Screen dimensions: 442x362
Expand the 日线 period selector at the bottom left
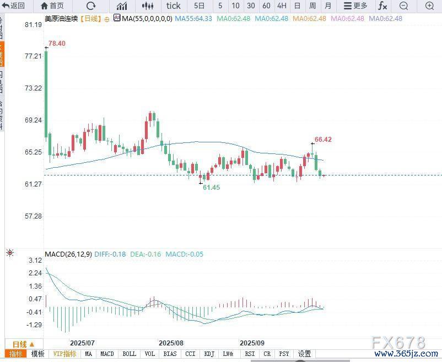[23, 344]
